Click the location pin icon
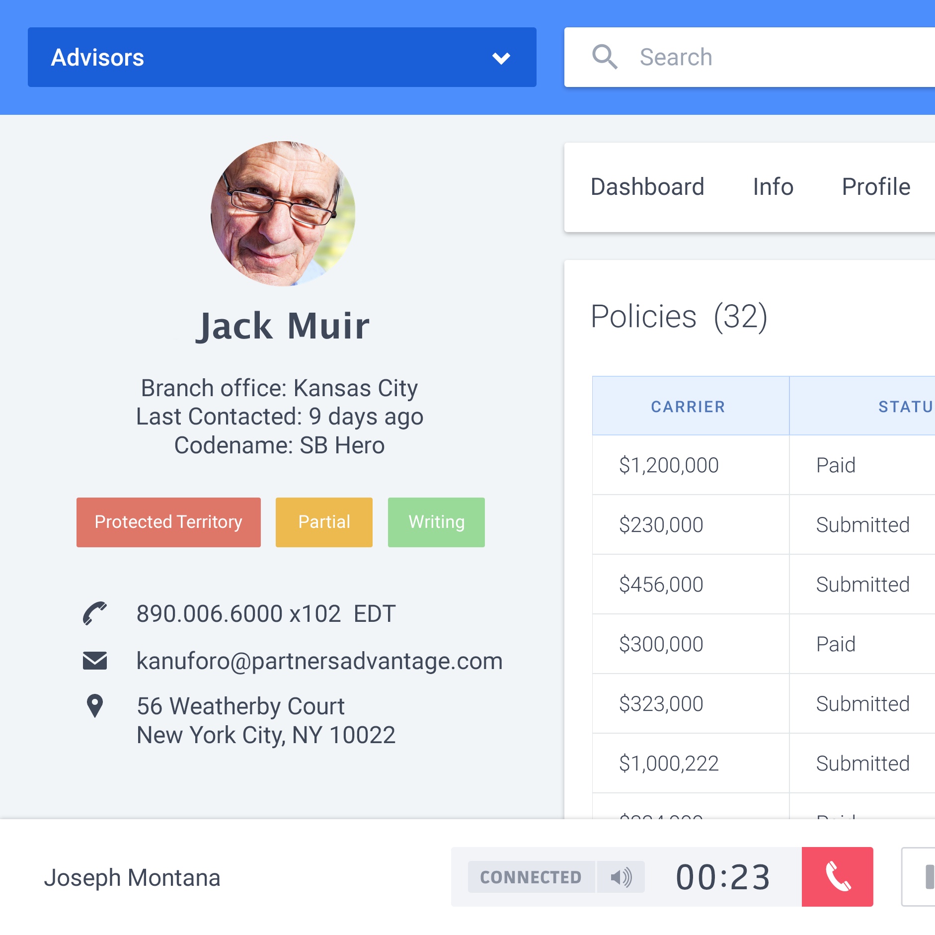The image size is (935, 935). (x=94, y=706)
